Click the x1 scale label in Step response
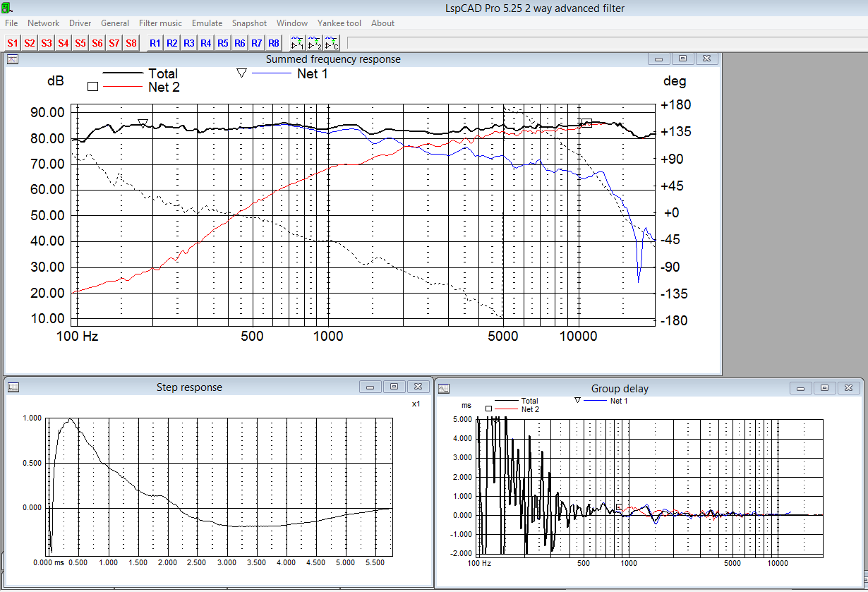Screen dimensions: 868x592 click(x=416, y=404)
